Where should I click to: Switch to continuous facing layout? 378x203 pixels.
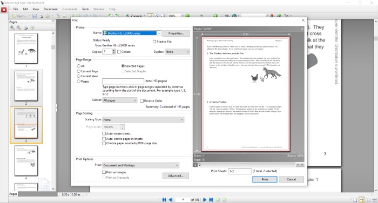click(374, 200)
